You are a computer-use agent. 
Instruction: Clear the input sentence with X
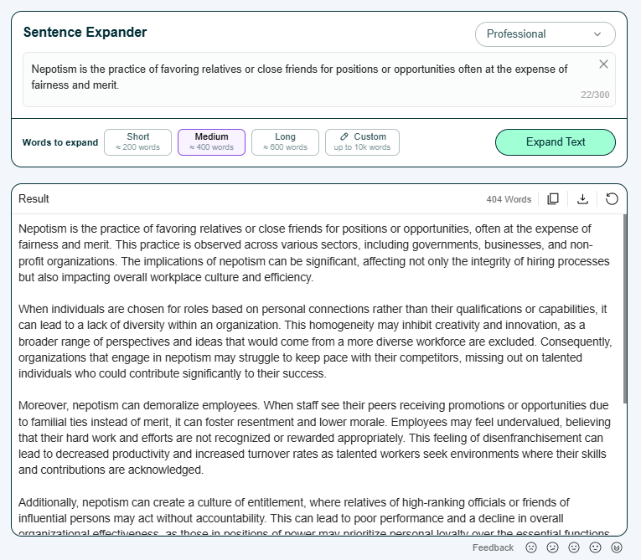(x=603, y=64)
